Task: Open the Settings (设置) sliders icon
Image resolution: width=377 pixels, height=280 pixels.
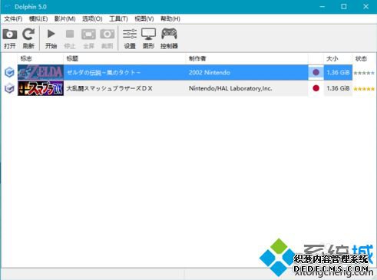Action: 130,38
